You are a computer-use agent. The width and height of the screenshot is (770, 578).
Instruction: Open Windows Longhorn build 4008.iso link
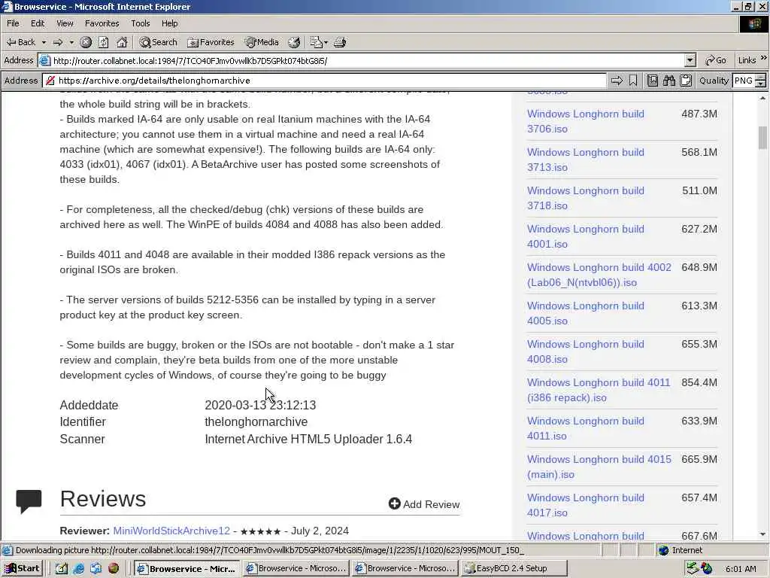coord(585,351)
